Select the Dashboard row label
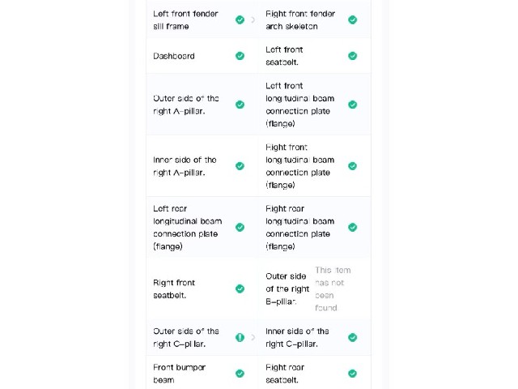The image size is (518, 389). [x=174, y=56]
